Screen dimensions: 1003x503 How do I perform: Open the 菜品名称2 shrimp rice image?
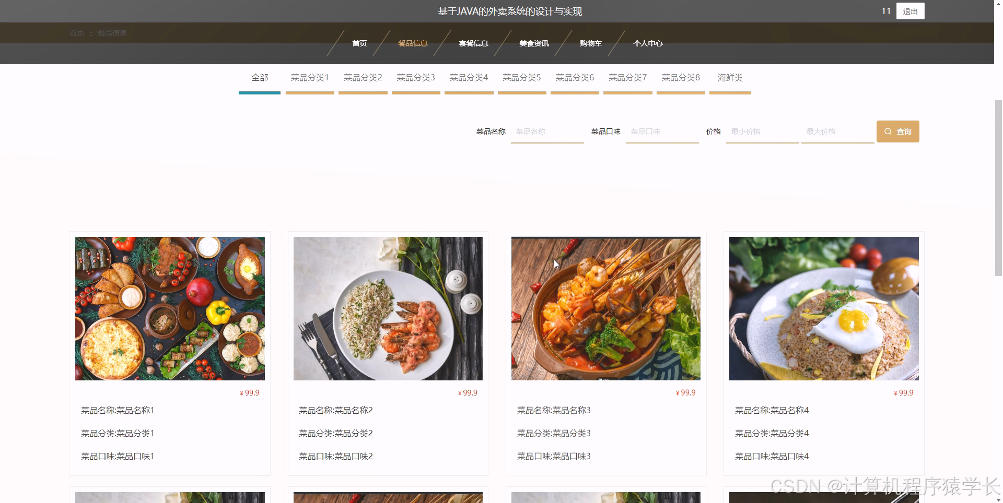(388, 308)
